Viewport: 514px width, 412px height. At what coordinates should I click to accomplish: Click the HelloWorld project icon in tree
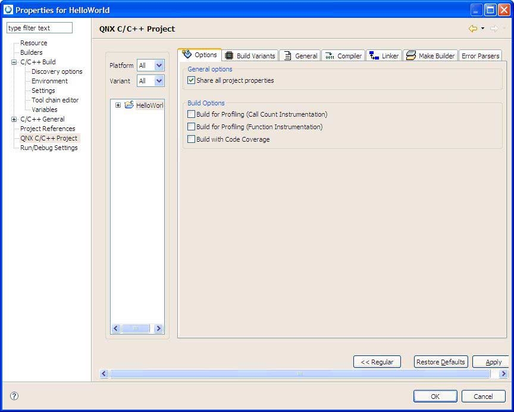point(128,105)
